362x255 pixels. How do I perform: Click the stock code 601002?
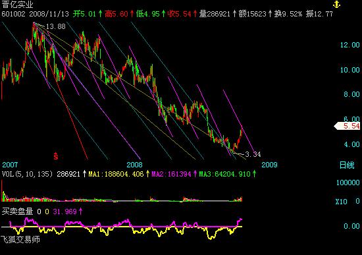pyautogui.click(x=13, y=14)
